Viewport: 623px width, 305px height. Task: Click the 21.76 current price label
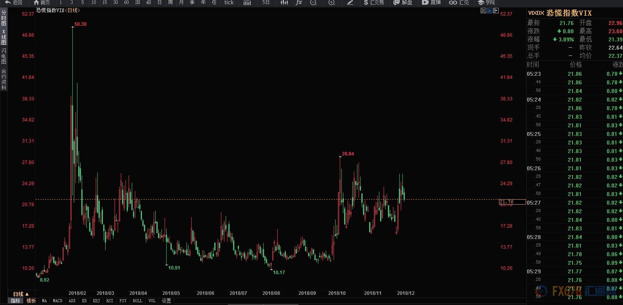pos(512,202)
